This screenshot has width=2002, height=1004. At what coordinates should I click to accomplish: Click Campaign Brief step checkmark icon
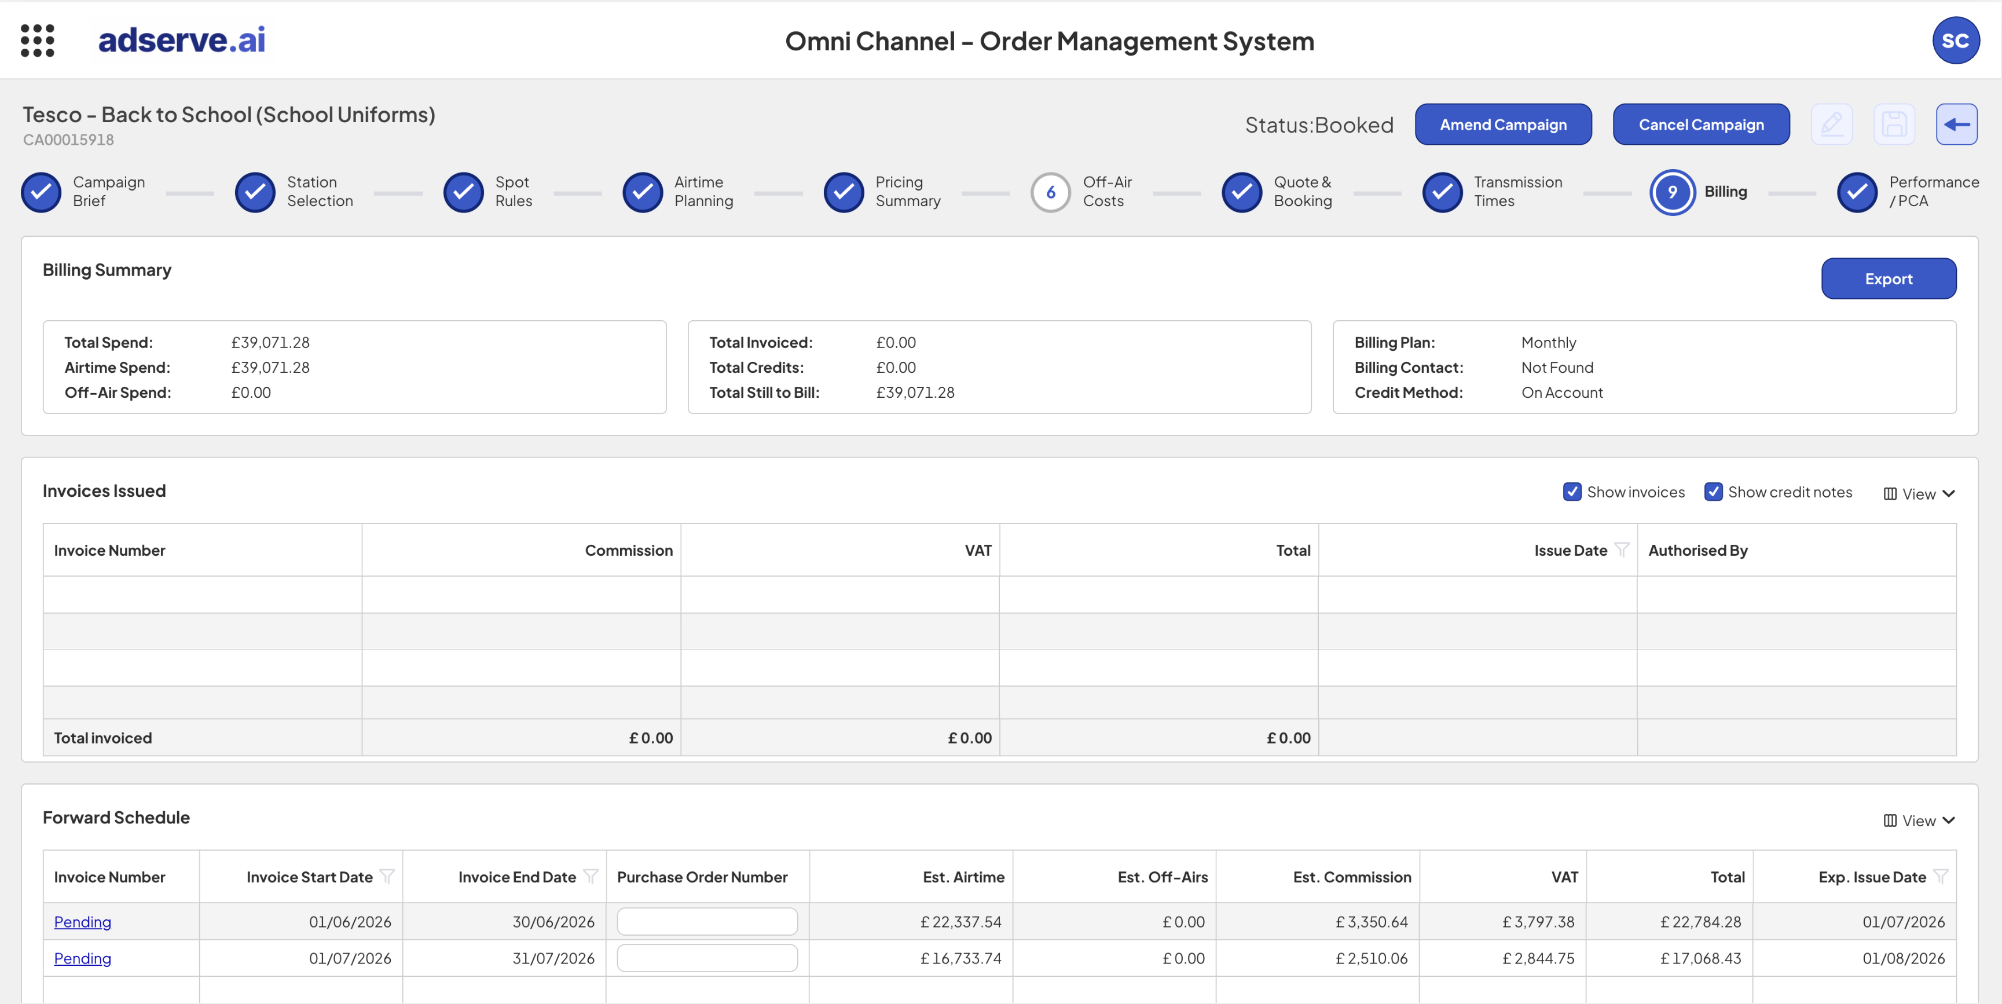coord(41,192)
